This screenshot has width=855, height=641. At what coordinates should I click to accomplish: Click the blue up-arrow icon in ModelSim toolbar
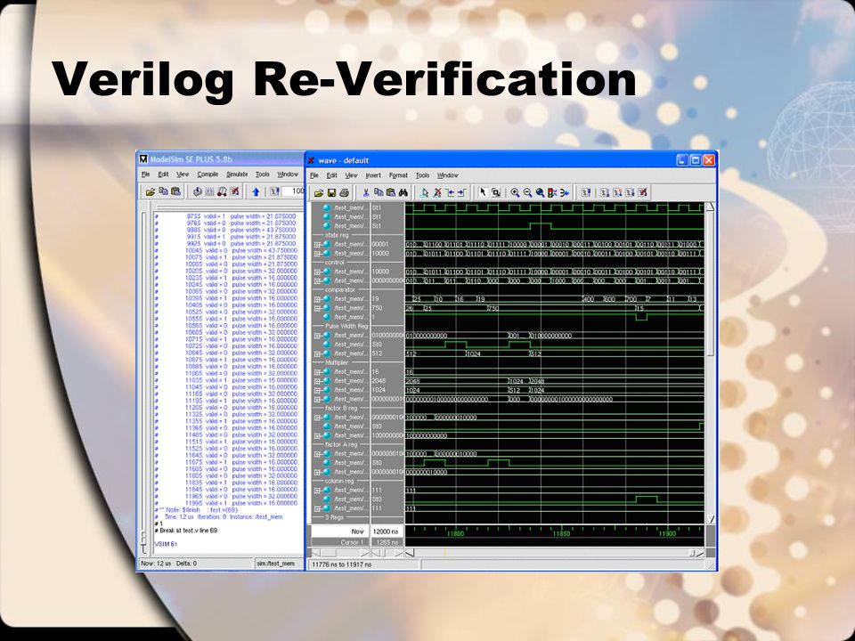[x=256, y=192]
